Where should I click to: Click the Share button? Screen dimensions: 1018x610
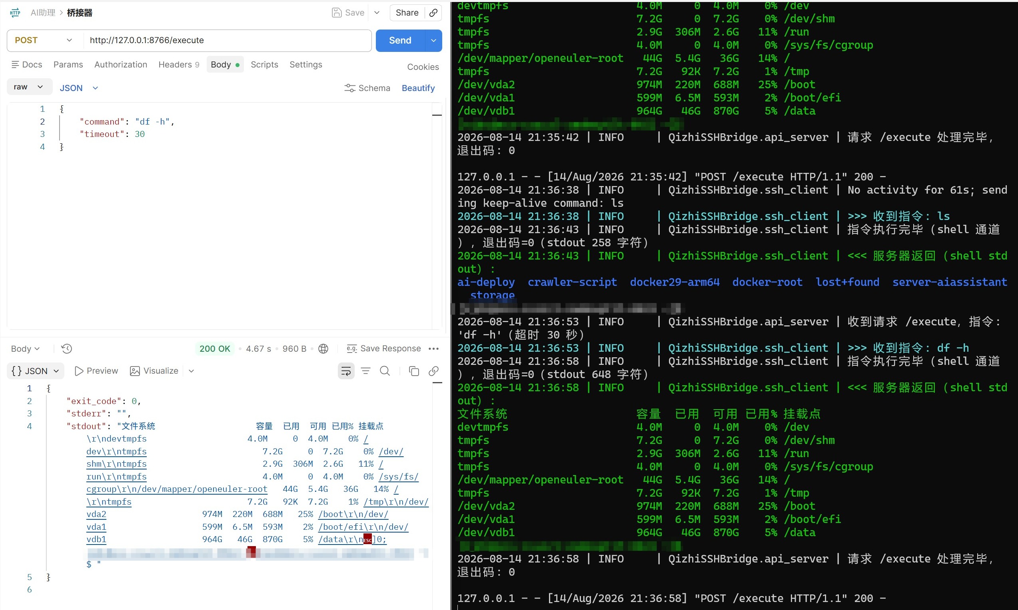tap(407, 13)
